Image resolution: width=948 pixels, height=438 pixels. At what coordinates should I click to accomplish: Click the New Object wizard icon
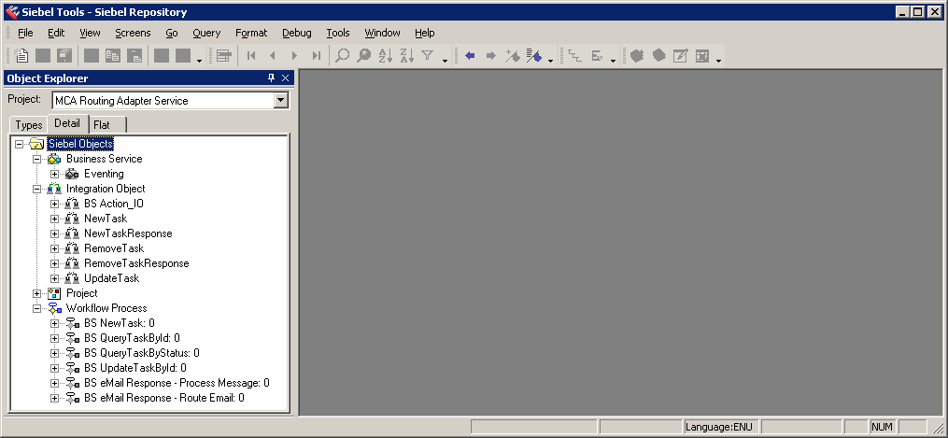coord(21,56)
